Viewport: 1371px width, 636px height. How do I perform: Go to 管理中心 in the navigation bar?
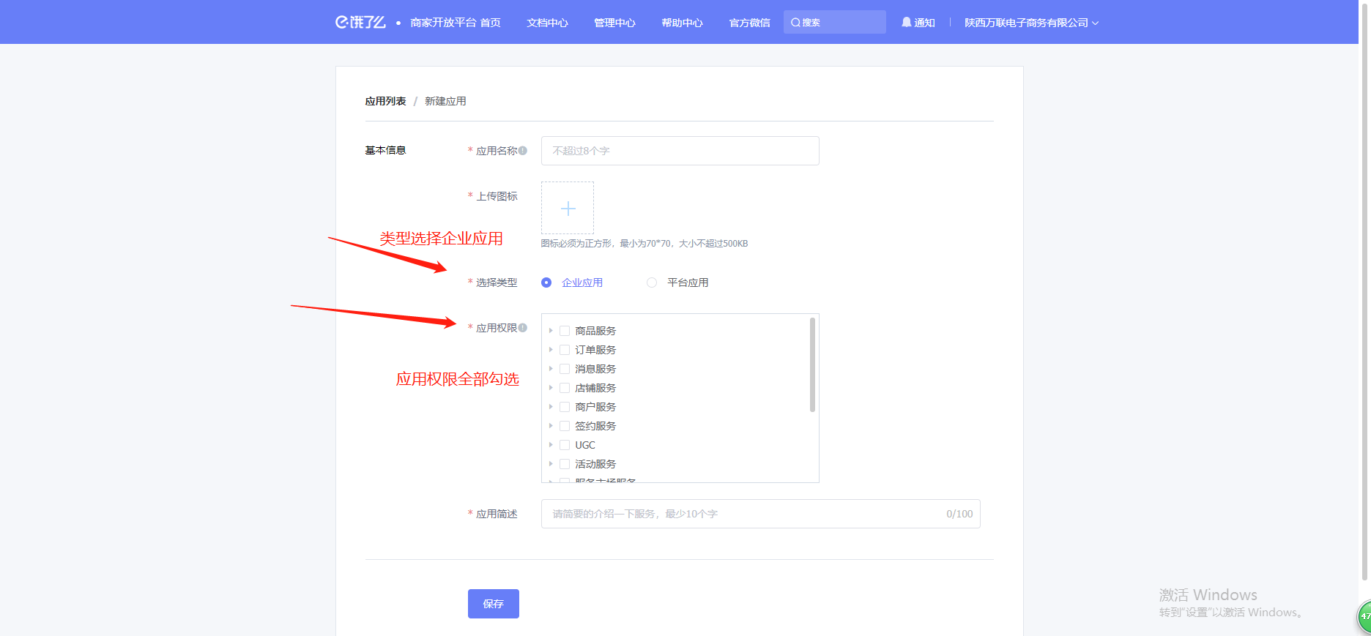pos(614,23)
